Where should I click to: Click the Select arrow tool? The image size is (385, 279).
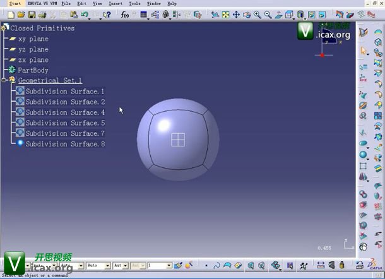364,50
